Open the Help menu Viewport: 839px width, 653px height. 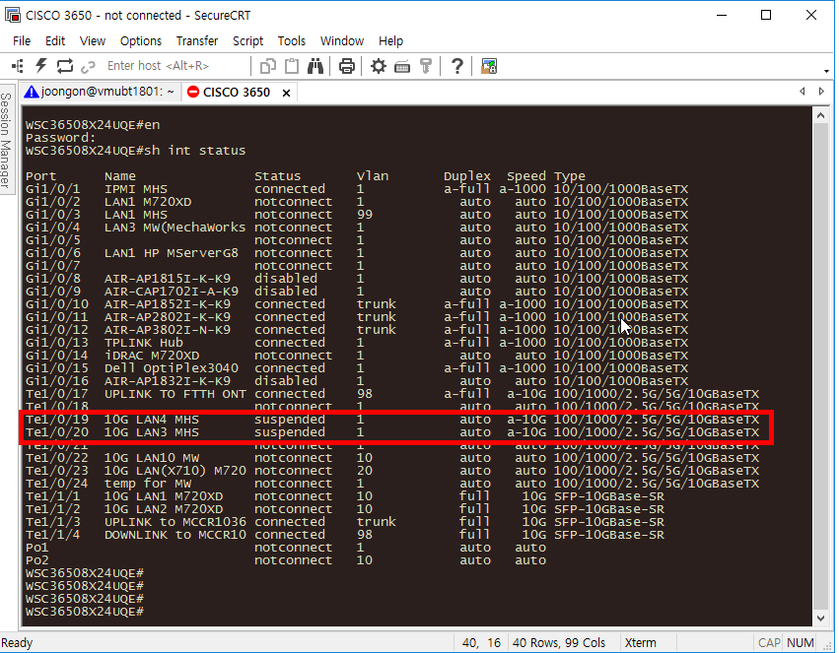[x=390, y=41]
